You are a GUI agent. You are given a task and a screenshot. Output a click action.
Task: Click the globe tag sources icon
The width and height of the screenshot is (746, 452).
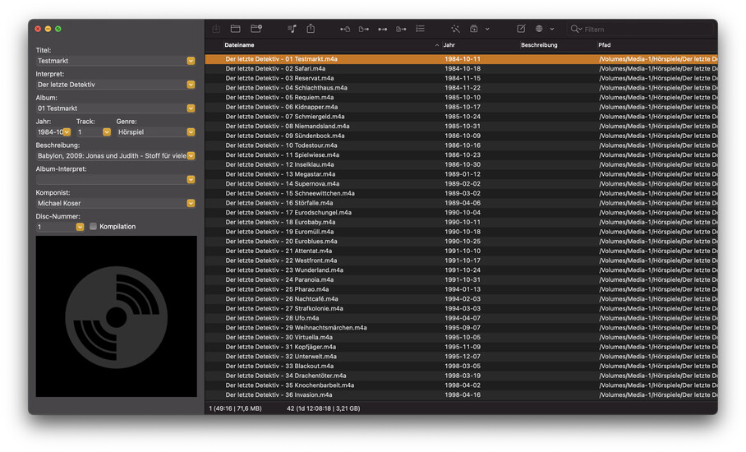(x=539, y=29)
